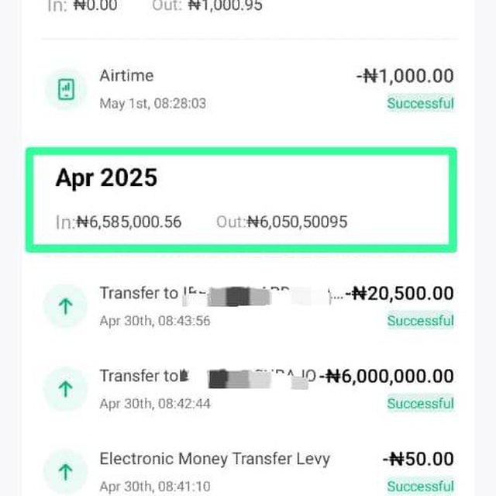Tap the Successful badge on the levy transaction
This screenshot has height=496, width=496.
(x=420, y=486)
